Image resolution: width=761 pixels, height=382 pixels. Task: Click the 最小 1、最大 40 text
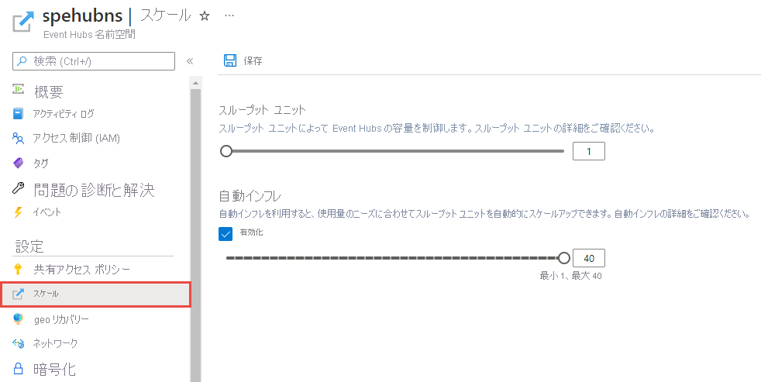coord(571,276)
